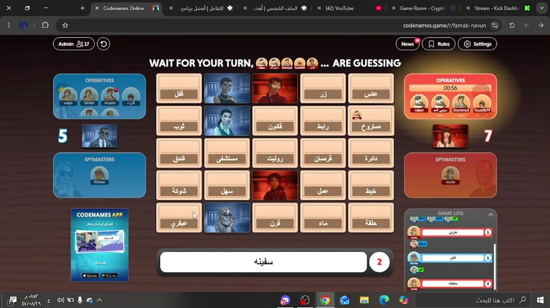The width and height of the screenshot is (550, 308).
Task: Switch to the Stream - Kick Dashboard tab
Action: click(498, 8)
